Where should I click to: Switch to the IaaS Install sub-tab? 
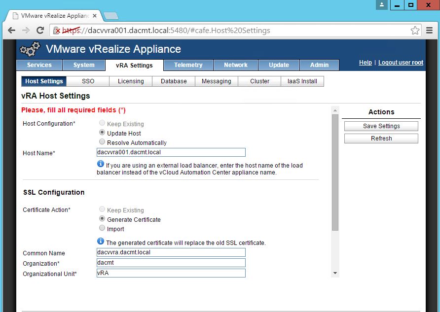click(x=302, y=81)
